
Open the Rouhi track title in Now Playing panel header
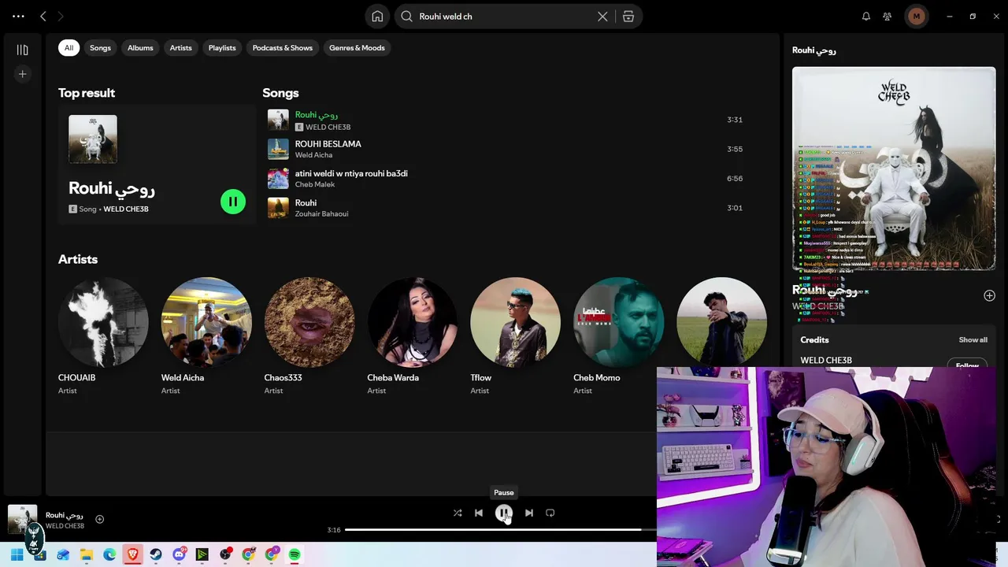pos(814,50)
